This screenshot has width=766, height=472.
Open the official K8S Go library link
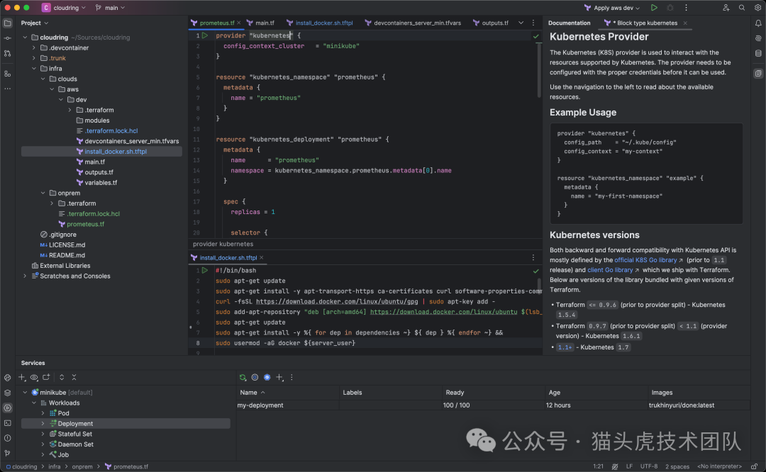point(646,260)
